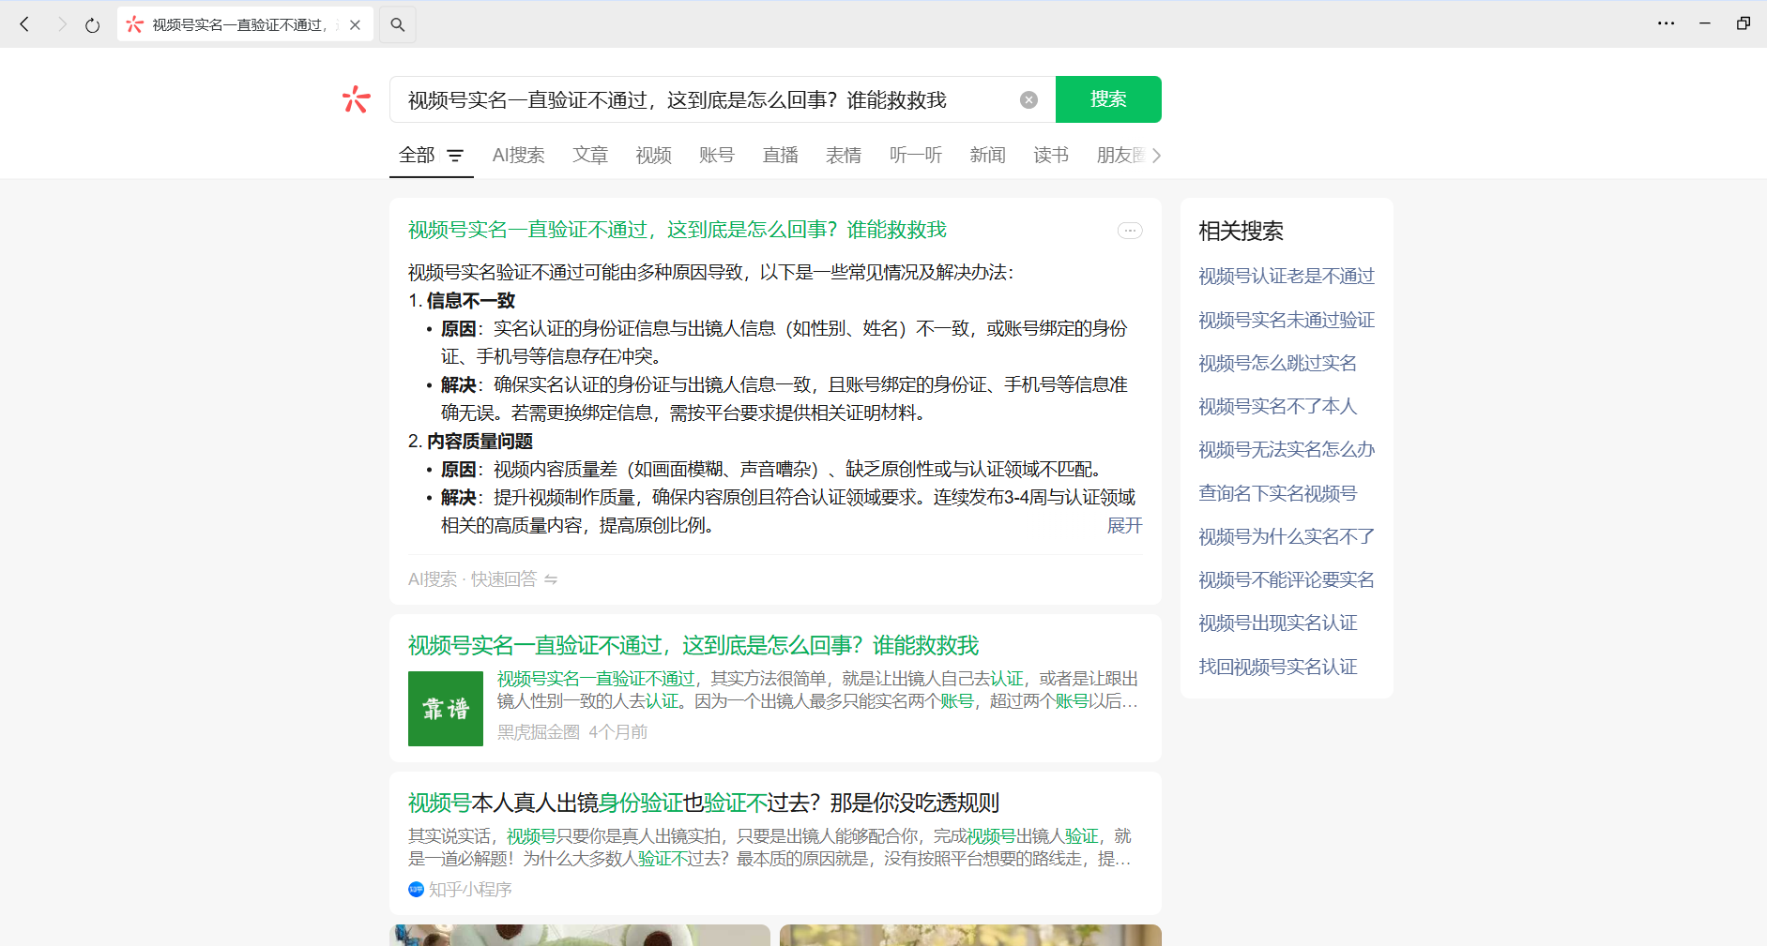Close the 视频号实名 browser tab
Viewport: 1767px width, 946px height.
(x=355, y=25)
